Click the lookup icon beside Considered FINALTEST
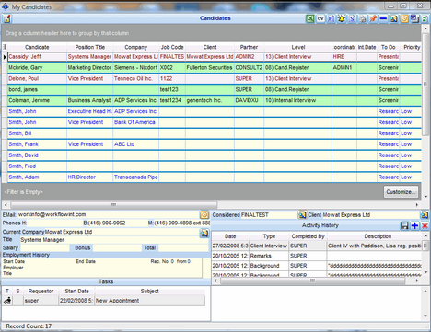This screenshot has width=431, height=332. 302,215
